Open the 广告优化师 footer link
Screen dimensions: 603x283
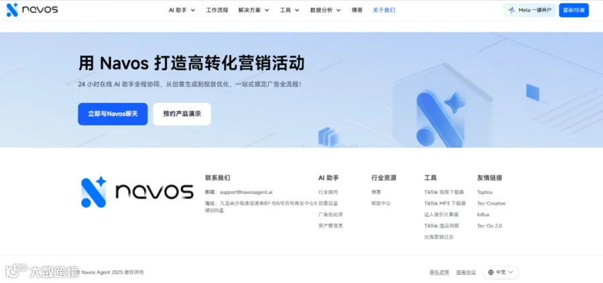(331, 214)
